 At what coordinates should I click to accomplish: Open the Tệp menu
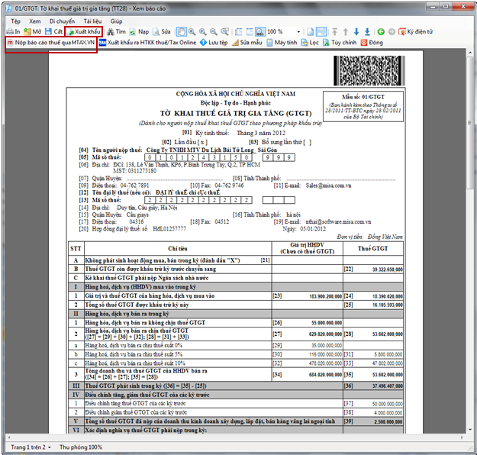[x=15, y=21]
